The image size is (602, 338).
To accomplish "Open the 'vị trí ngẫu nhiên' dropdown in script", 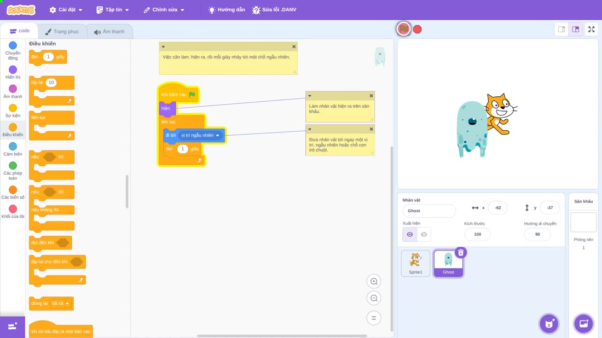I will click(x=200, y=136).
